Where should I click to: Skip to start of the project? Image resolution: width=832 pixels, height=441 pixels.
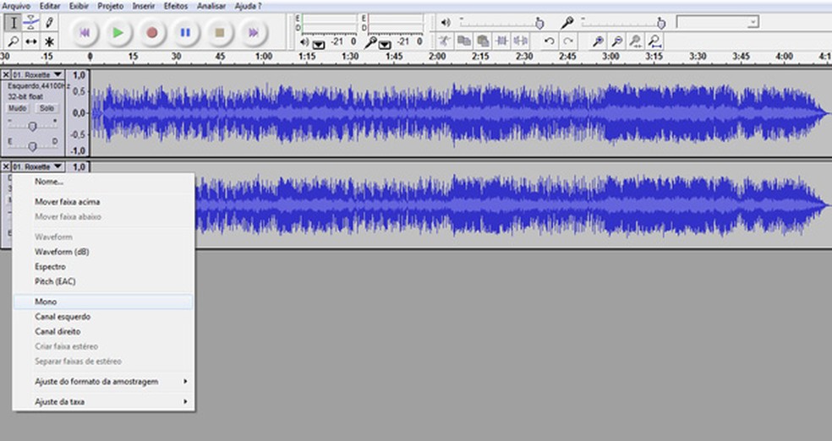tap(85, 32)
